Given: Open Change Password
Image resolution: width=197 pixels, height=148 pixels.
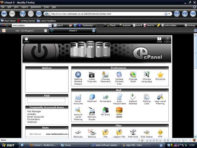Looking at the screenshot, I should click(x=105, y=74).
